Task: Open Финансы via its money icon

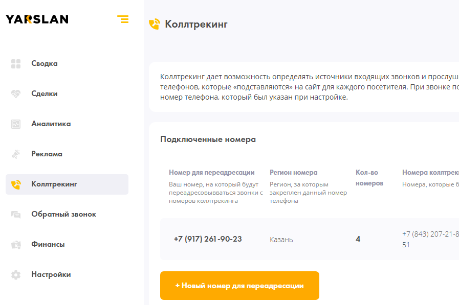Action: (16, 244)
